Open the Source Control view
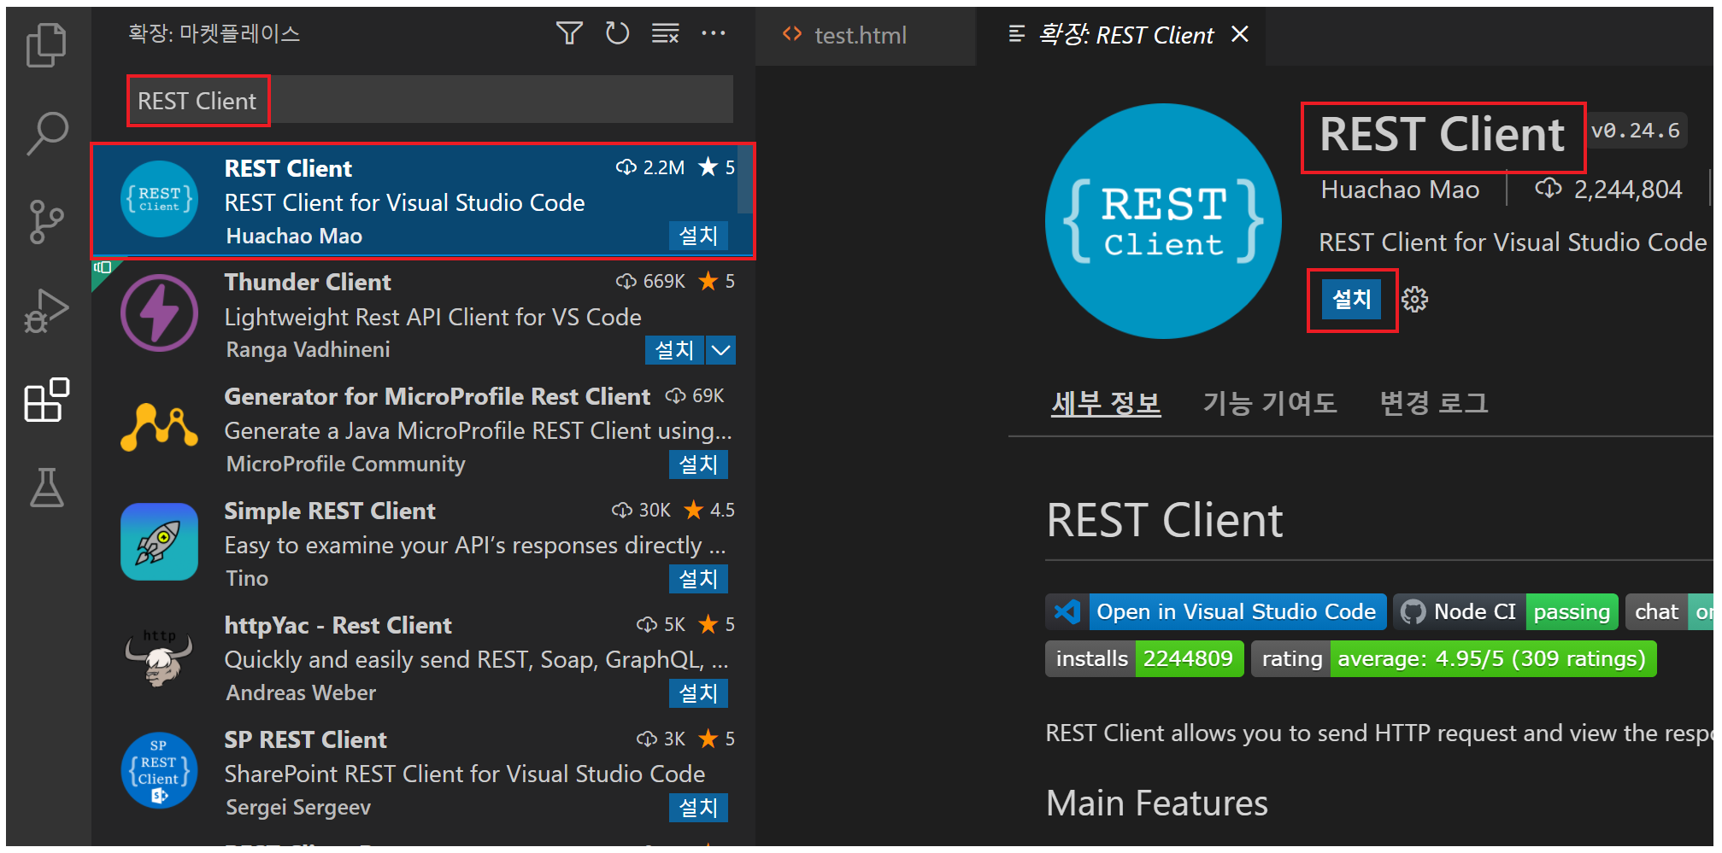 pos(47,222)
